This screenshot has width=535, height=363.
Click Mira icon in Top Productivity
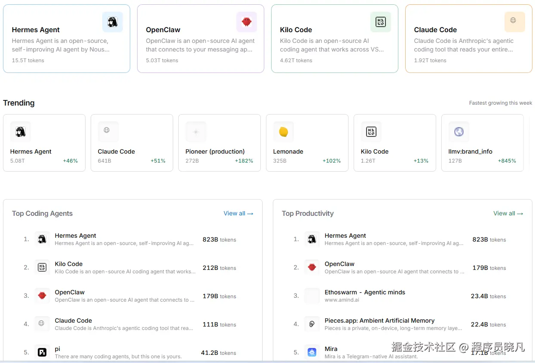click(x=312, y=352)
